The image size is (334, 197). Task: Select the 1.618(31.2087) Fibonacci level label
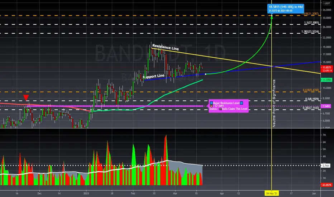click(x=310, y=14)
